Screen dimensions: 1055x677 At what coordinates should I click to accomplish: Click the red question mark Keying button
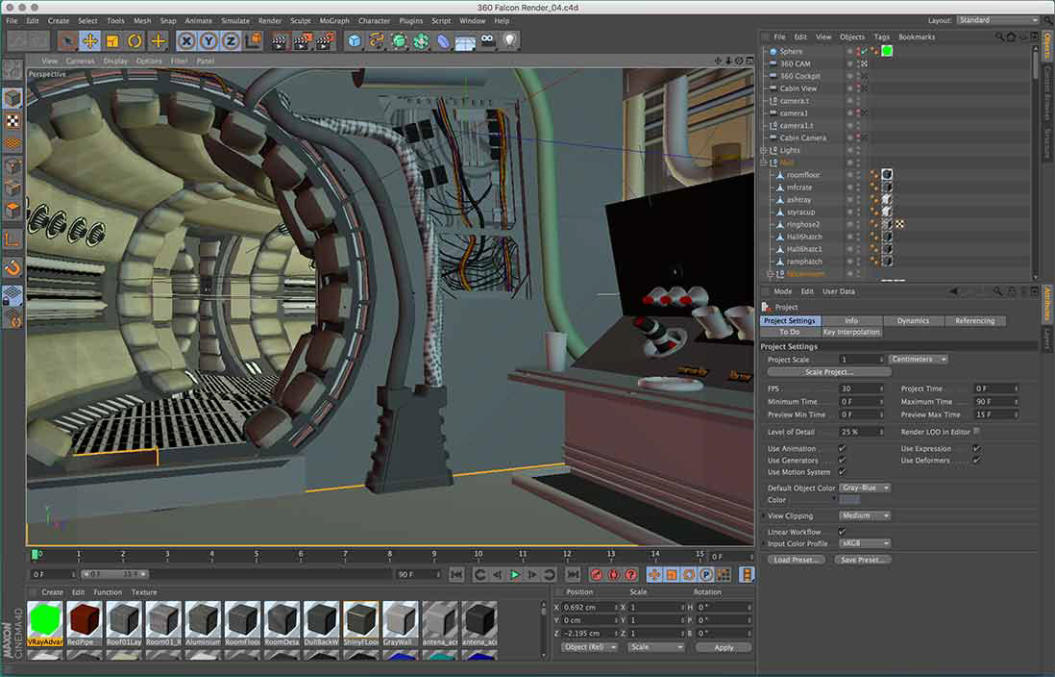631,575
